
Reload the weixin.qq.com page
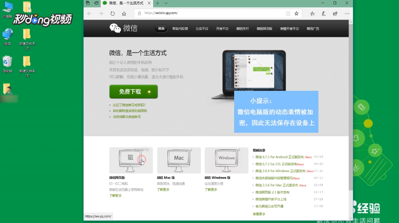click(x=112, y=14)
